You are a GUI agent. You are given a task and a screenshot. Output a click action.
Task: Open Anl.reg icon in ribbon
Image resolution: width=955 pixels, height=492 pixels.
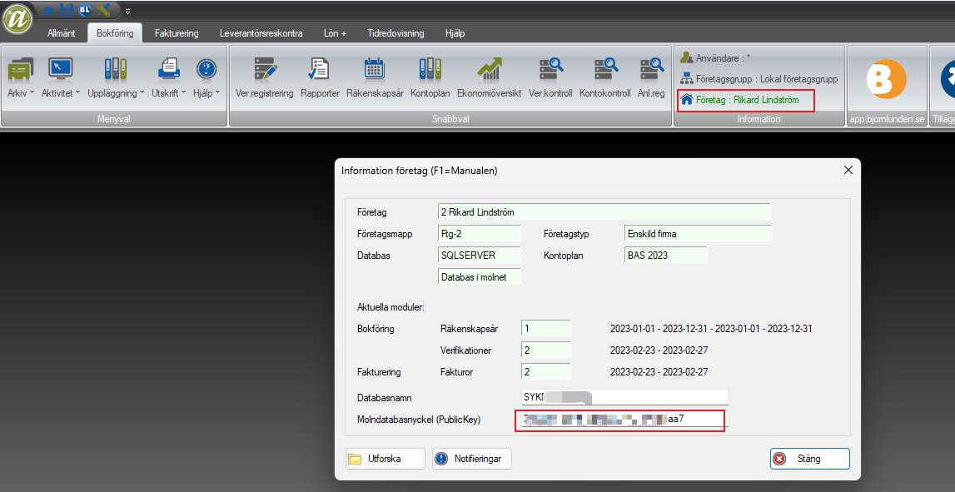pos(651,77)
